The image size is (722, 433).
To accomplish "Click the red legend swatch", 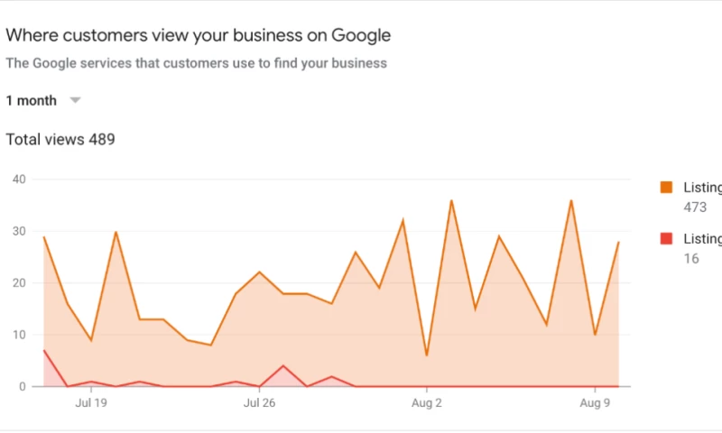I will [x=667, y=238].
